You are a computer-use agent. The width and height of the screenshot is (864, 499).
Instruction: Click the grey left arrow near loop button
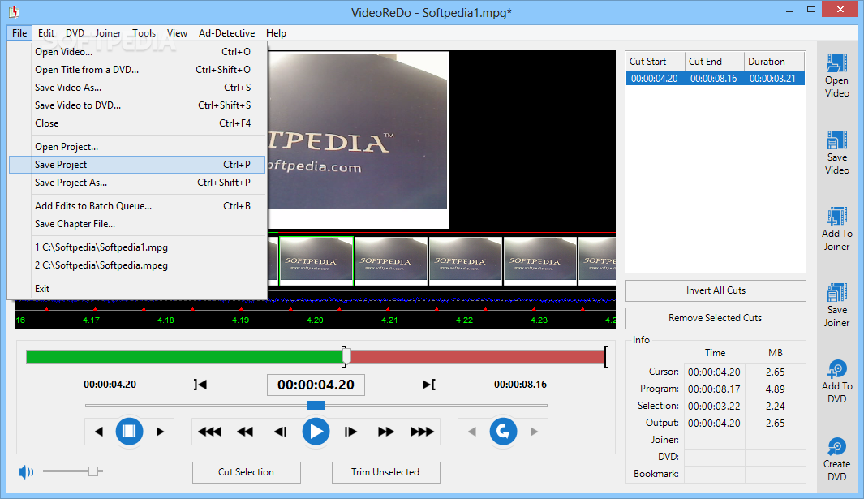pyautogui.click(x=472, y=432)
